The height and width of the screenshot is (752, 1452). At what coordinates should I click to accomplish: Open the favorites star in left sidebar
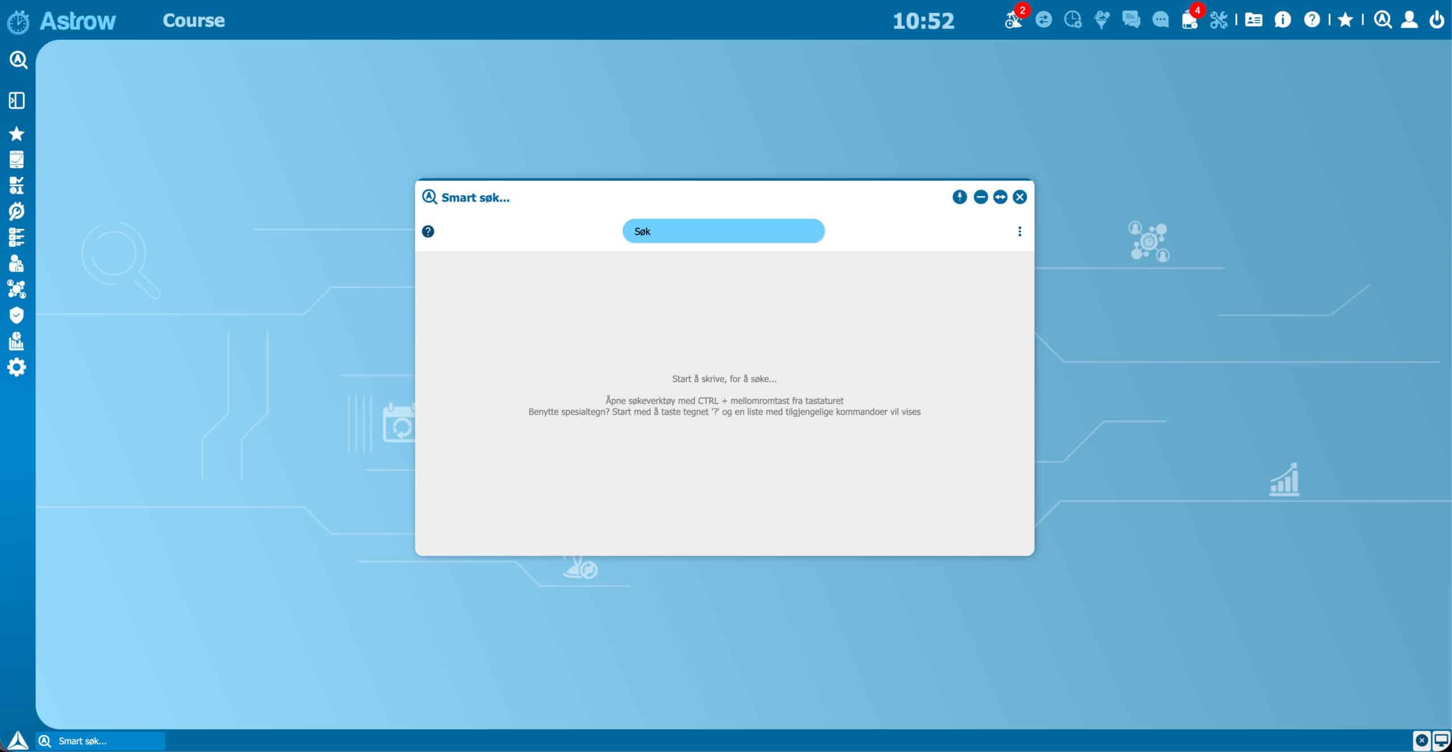[x=16, y=134]
